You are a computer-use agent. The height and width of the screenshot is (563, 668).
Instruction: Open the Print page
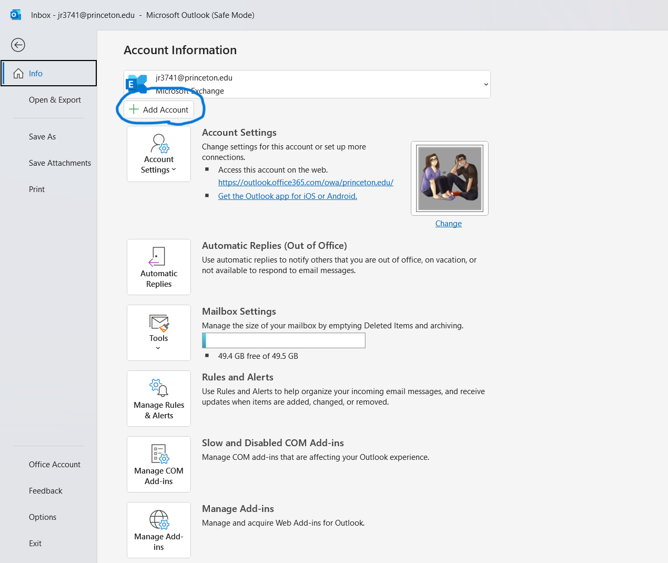click(37, 189)
